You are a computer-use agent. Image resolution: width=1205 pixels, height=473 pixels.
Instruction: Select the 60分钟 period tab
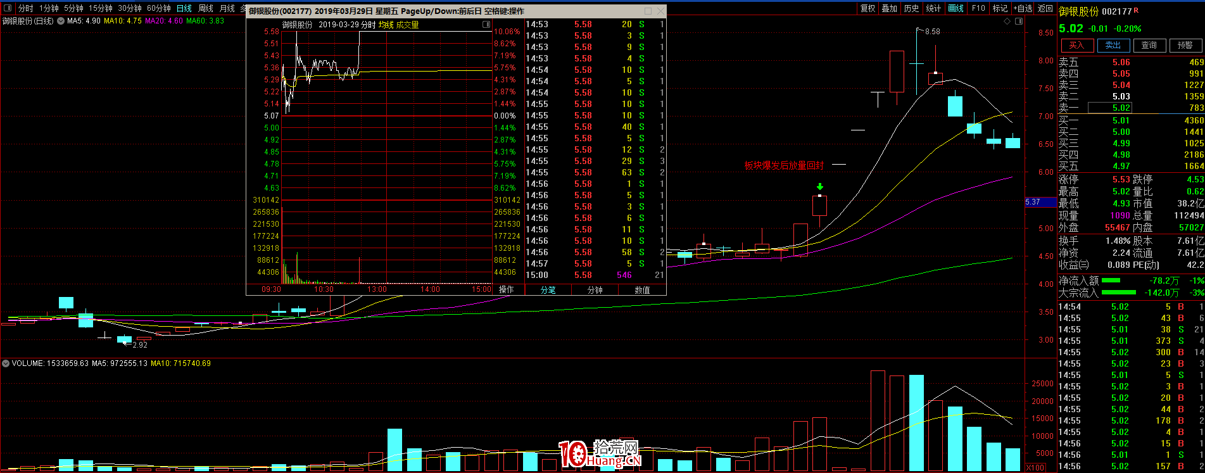click(x=159, y=8)
